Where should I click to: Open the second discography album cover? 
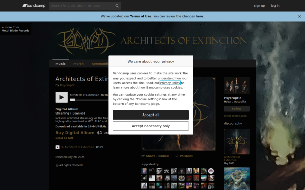pos(237,178)
